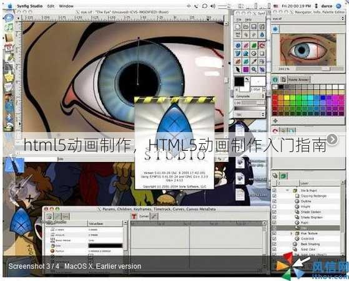Select the Circle tool in toolbox

[253, 54]
